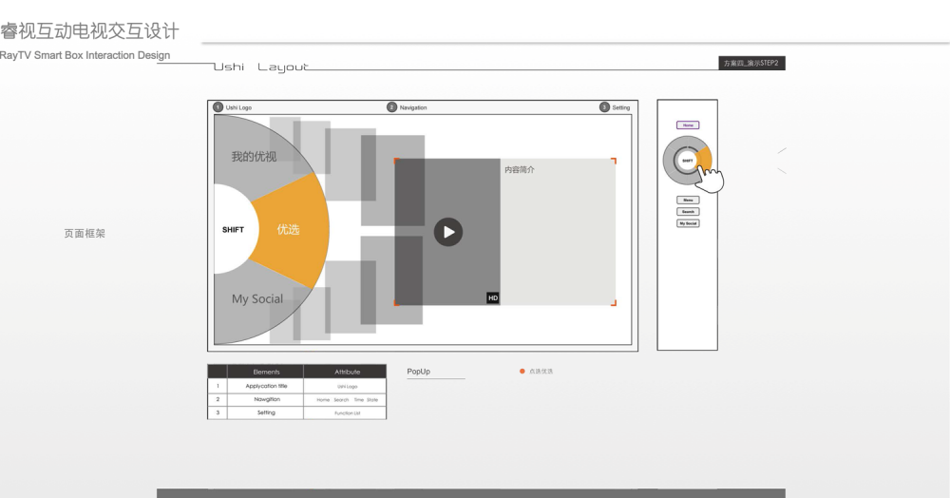
Task: Click RayTV Smart Box Interaction Design subtitle
Action: tap(85, 55)
